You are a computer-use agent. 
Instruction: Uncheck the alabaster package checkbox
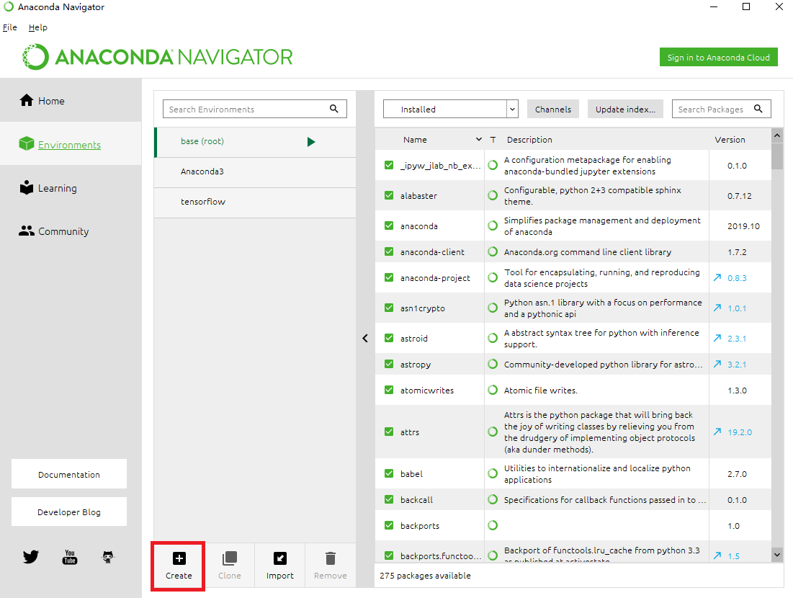389,195
